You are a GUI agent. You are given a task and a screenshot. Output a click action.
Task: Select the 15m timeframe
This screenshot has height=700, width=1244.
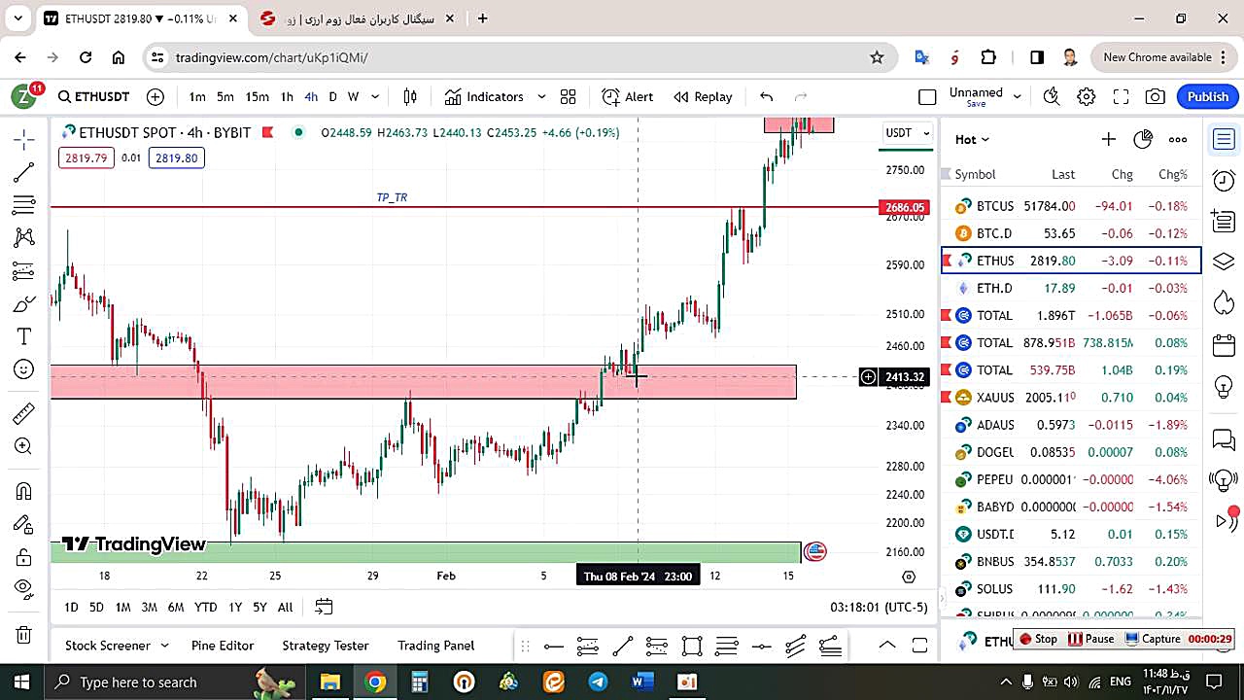click(x=257, y=96)
